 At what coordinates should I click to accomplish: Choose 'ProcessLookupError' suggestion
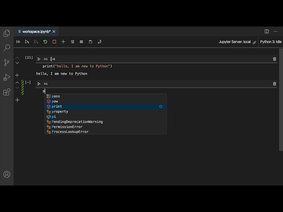[106, 132]
